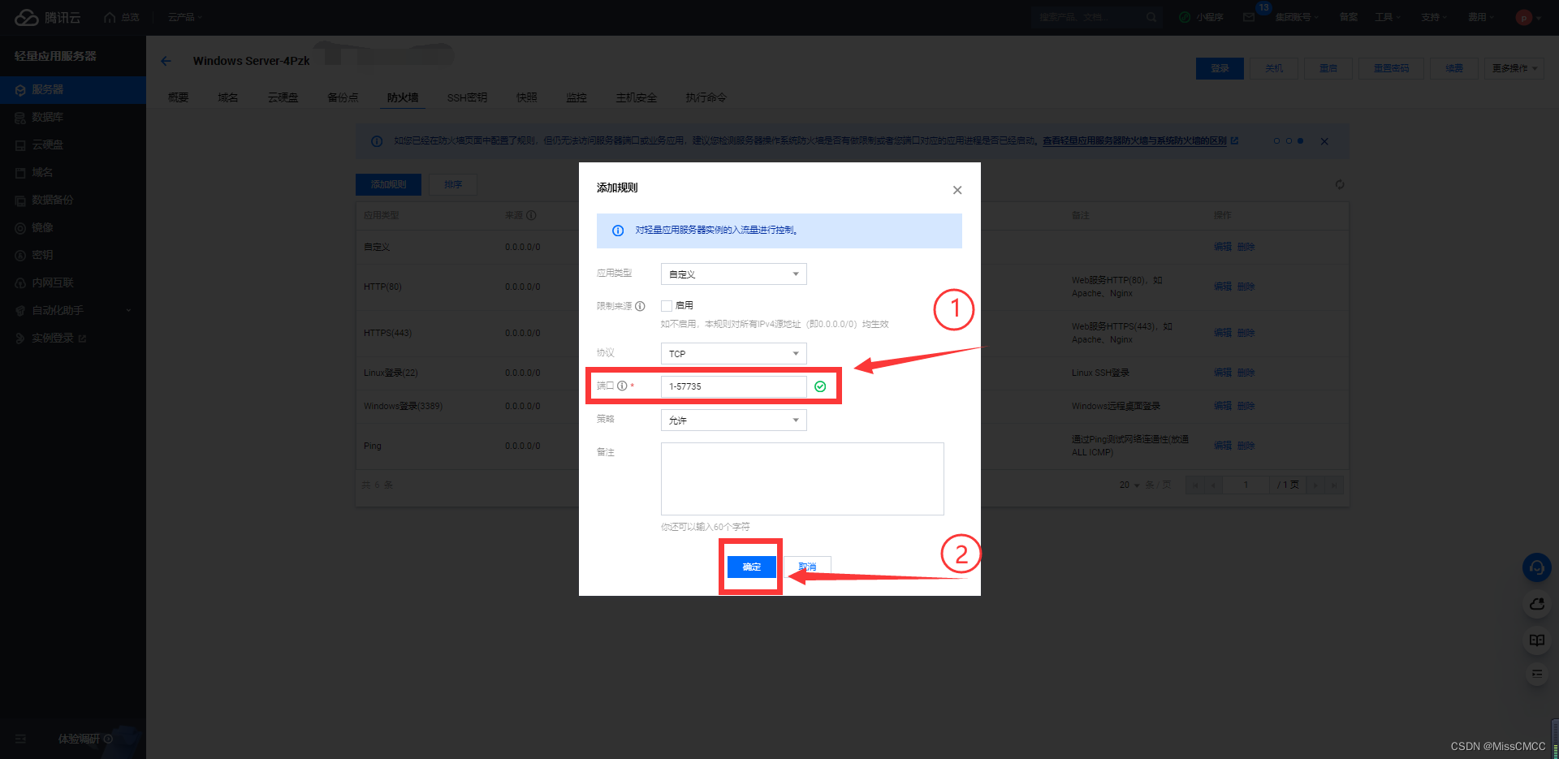The height and width of the screenshot is (759, 1559).
Task: Switch to the 快照 tab
Action: 527,97
